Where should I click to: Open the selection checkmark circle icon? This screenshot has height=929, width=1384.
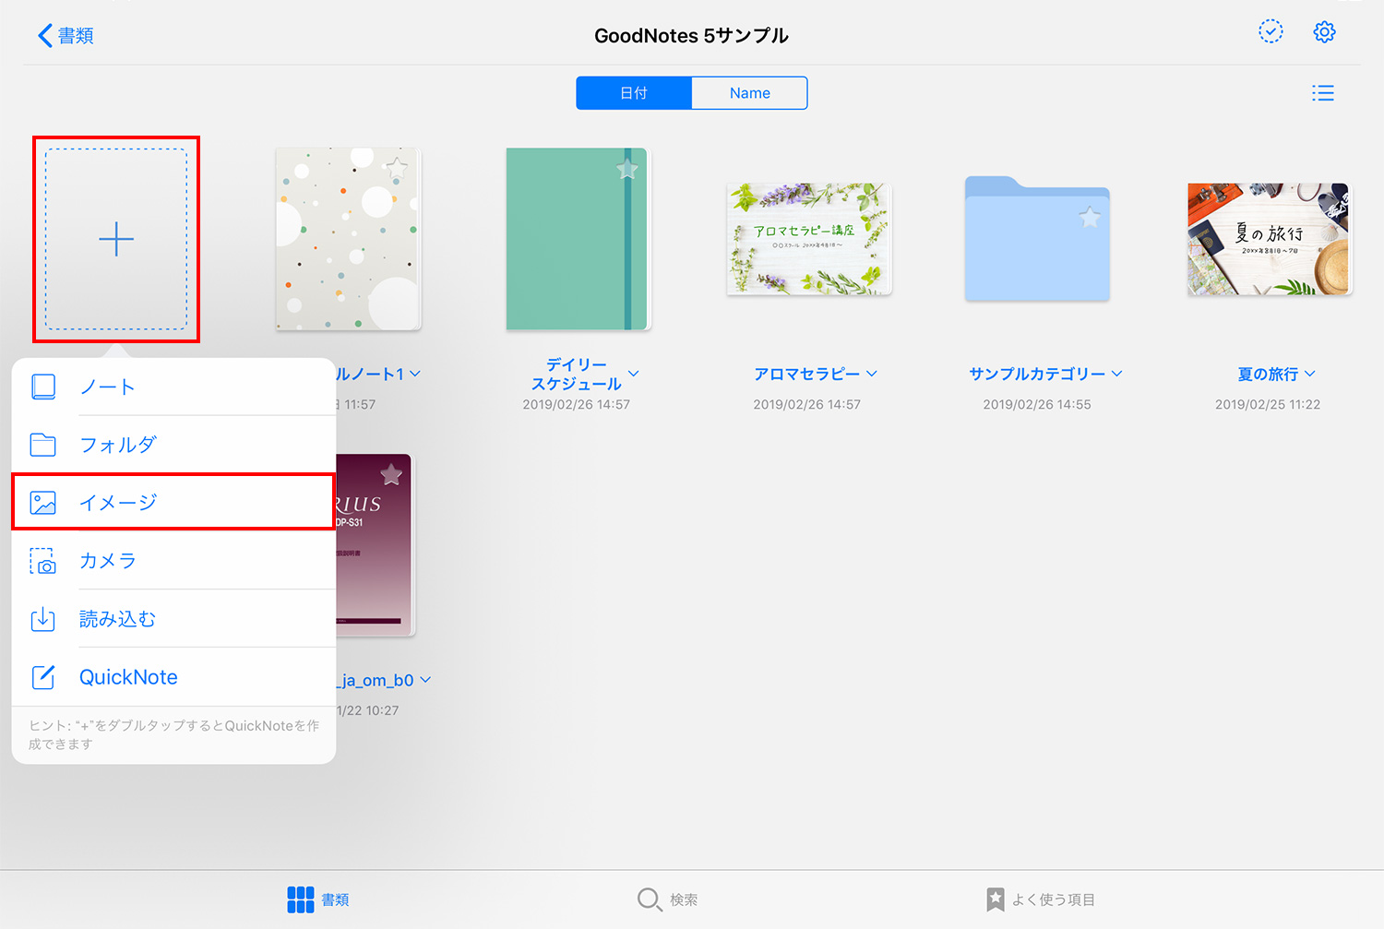pyautogui.click(x=1271, y=31)
